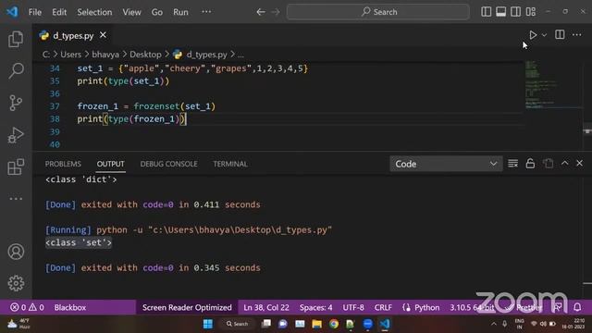Click errors and warnings count in status bar
This screenshot has height=333, width=592.
click(27, 307)
